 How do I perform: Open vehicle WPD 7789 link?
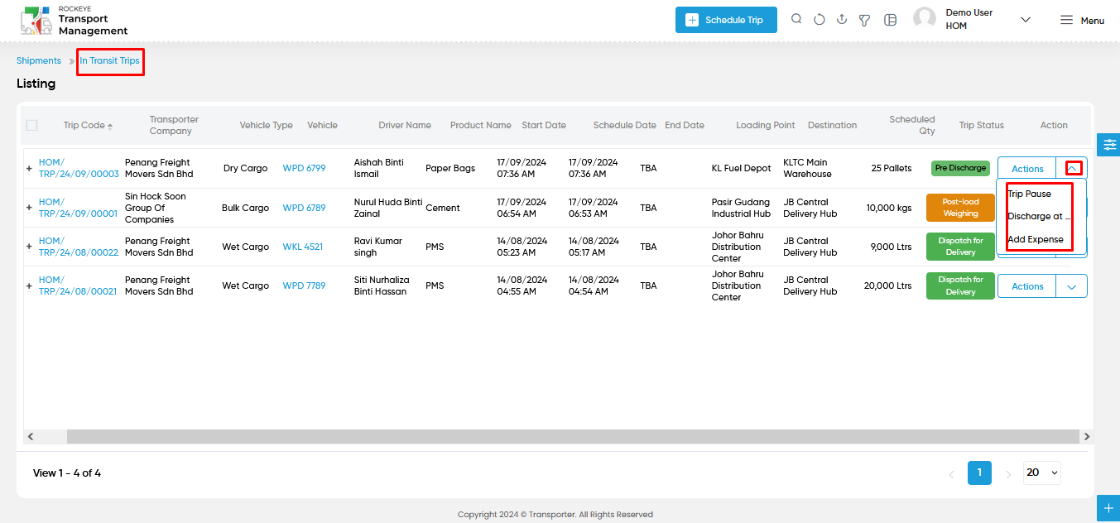click(x=304, y=285)
